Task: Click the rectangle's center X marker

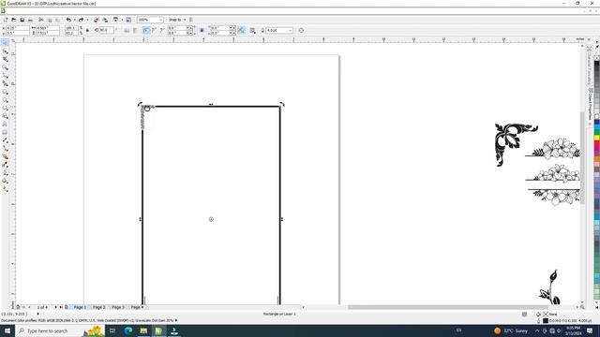Action: (x=211, y=219)
